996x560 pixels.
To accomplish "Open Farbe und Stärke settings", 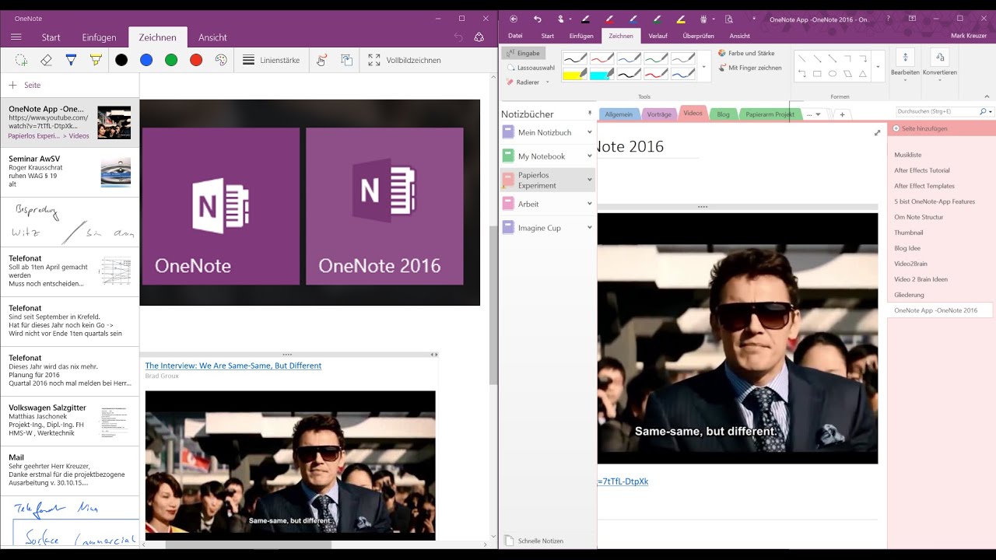I will [x=745, y=53].
